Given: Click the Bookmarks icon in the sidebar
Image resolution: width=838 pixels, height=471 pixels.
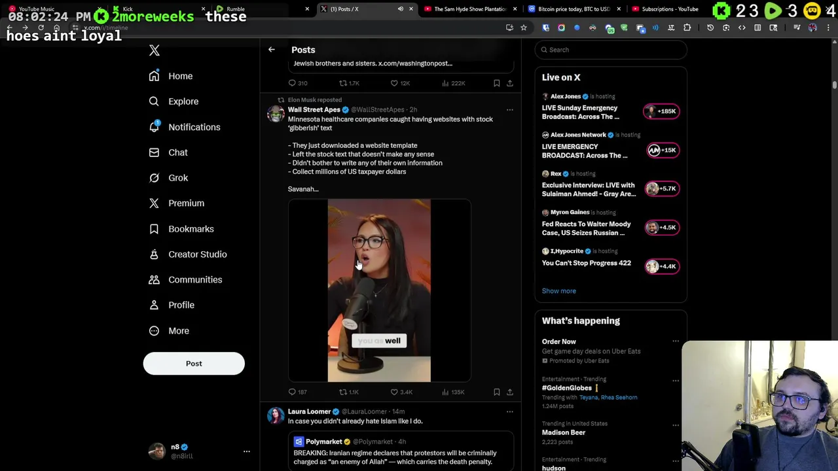Looking at the screenshot, I should coord(154,229).
